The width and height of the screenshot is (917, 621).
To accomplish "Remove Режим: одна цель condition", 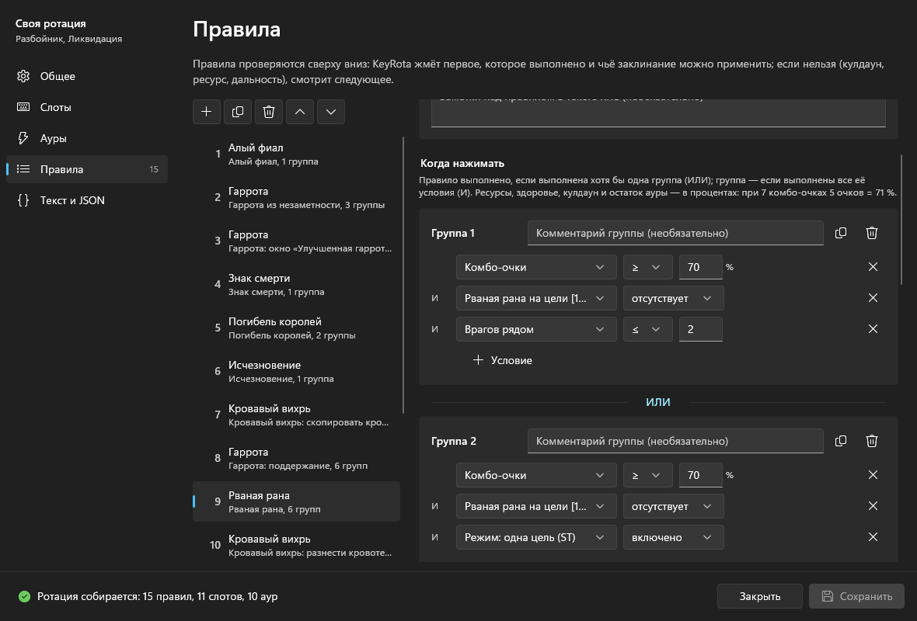I will (x=873, y=537).
